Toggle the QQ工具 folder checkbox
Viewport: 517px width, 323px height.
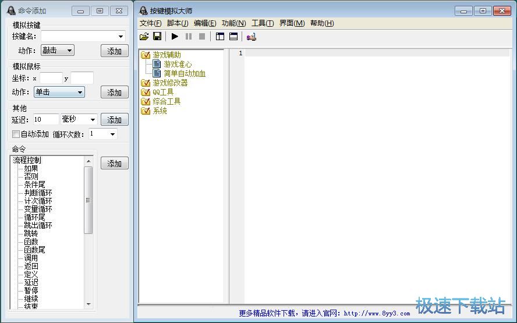(x=146, y=93)
